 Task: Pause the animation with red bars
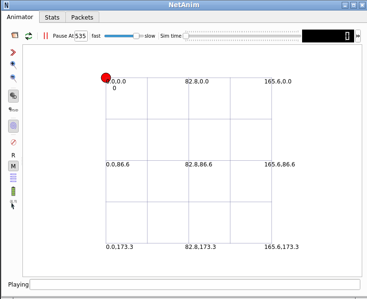coord(46,36)
